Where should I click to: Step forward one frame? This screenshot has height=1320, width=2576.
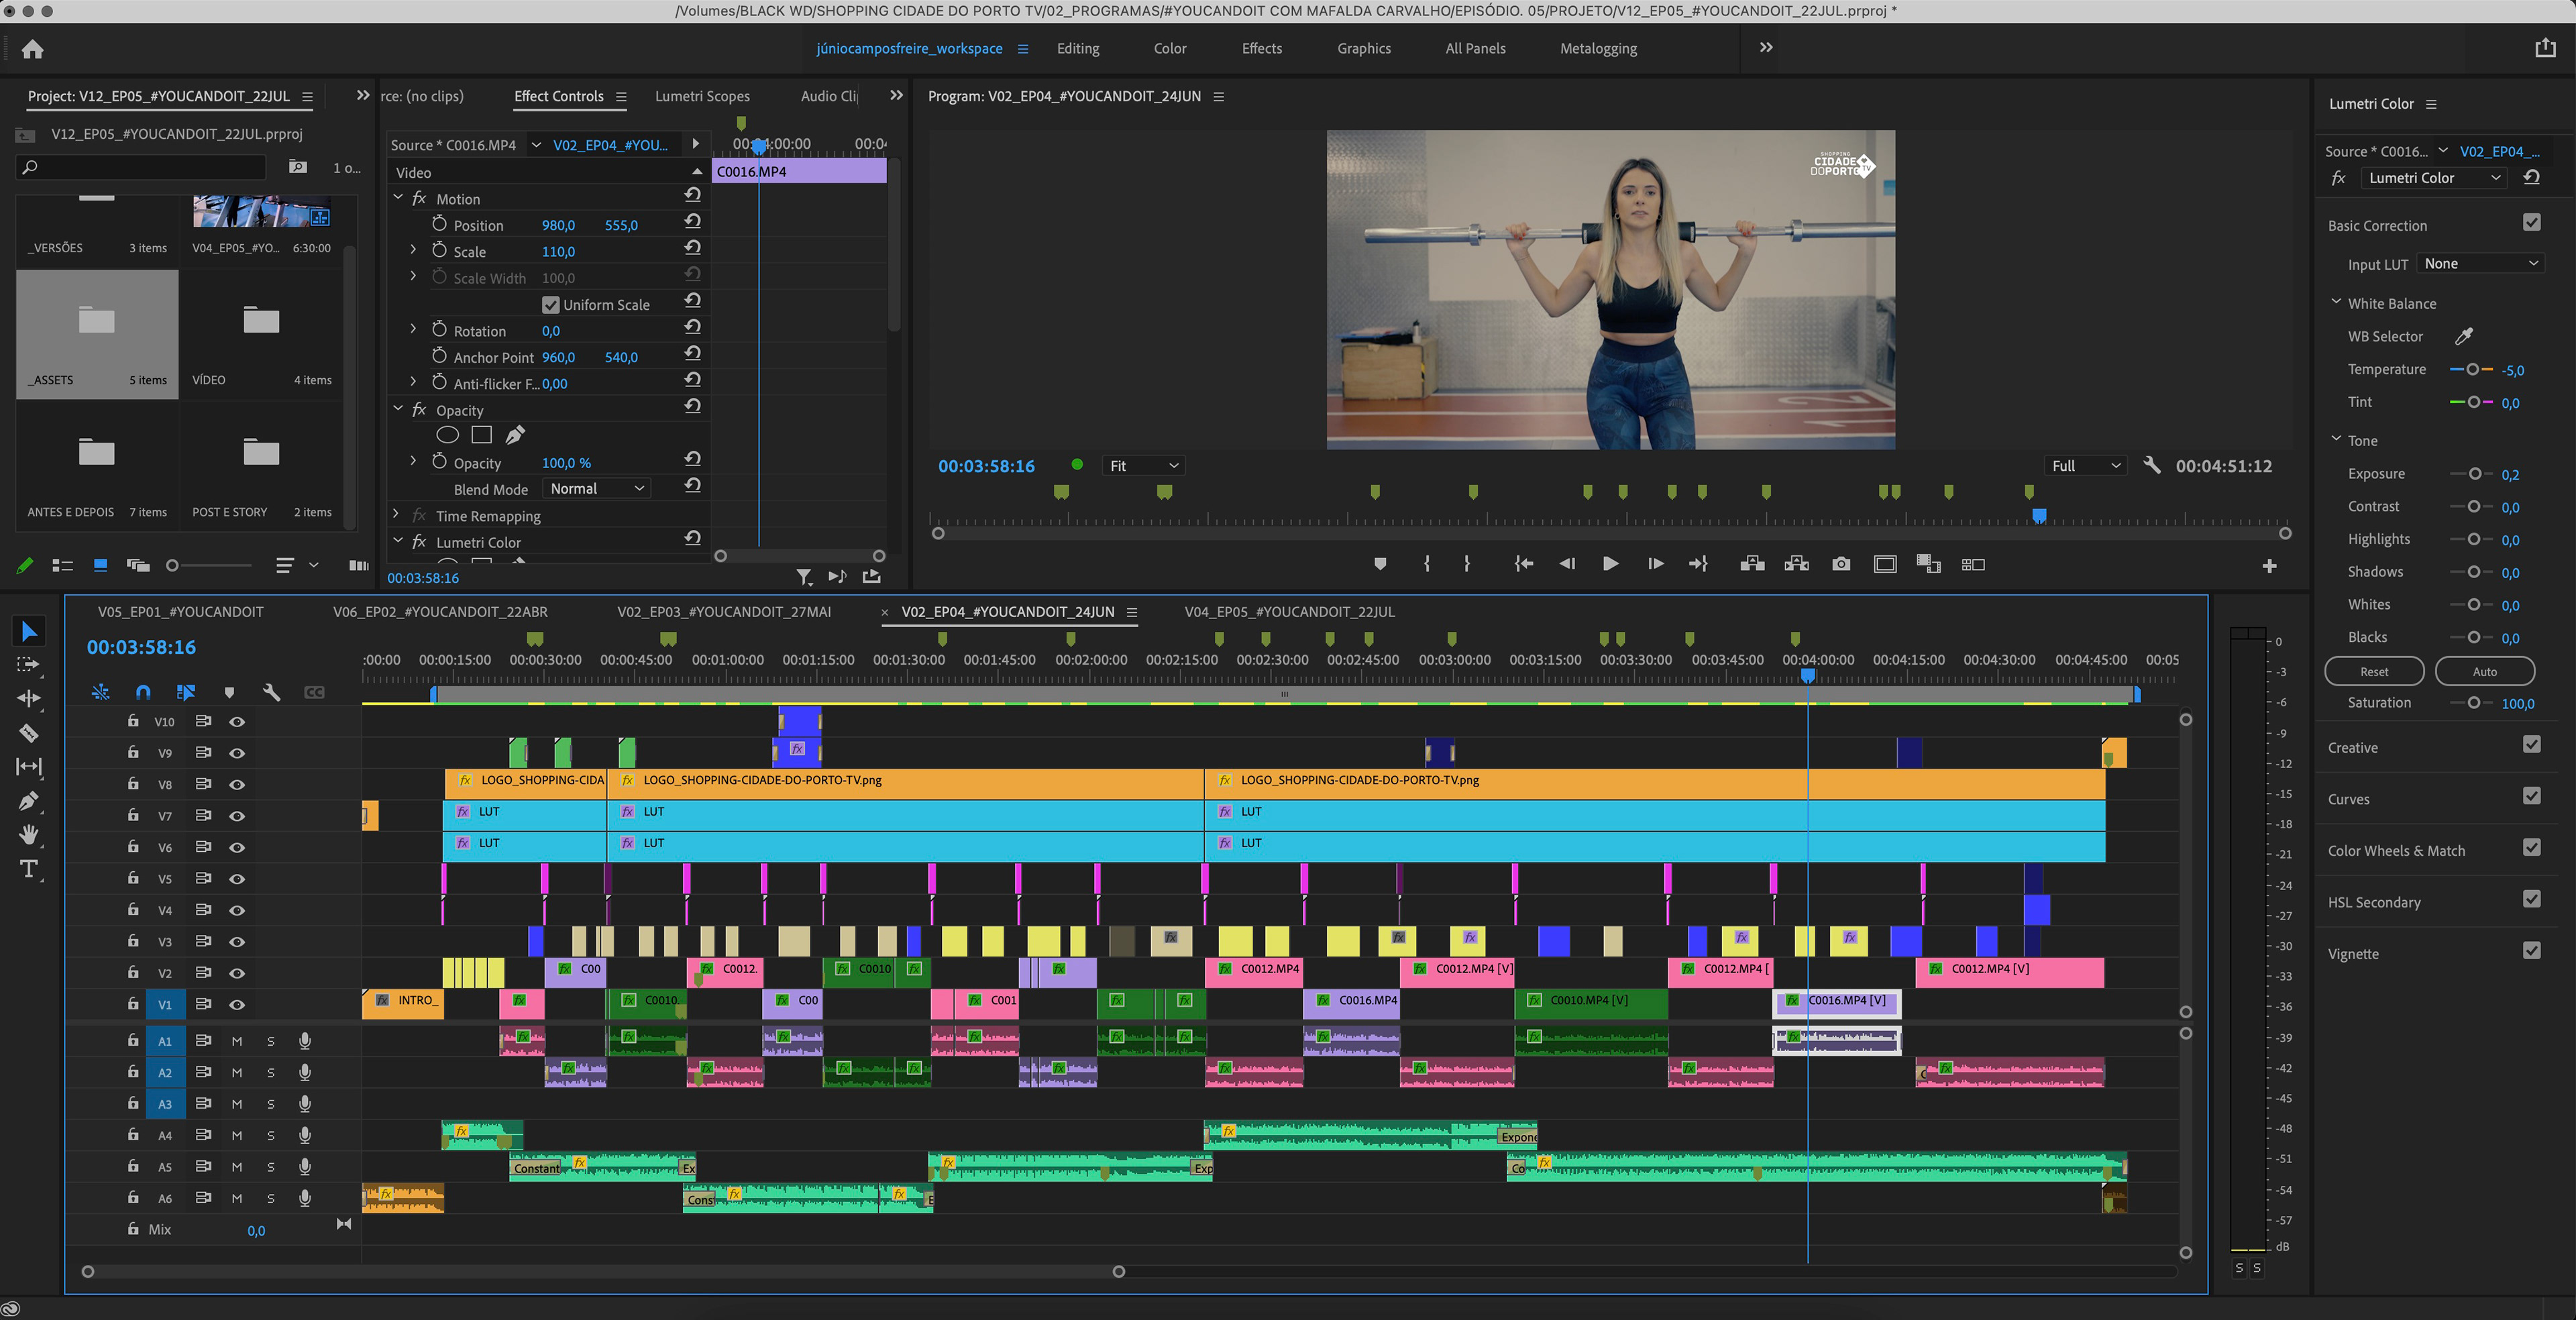[x=1655, y=564]
